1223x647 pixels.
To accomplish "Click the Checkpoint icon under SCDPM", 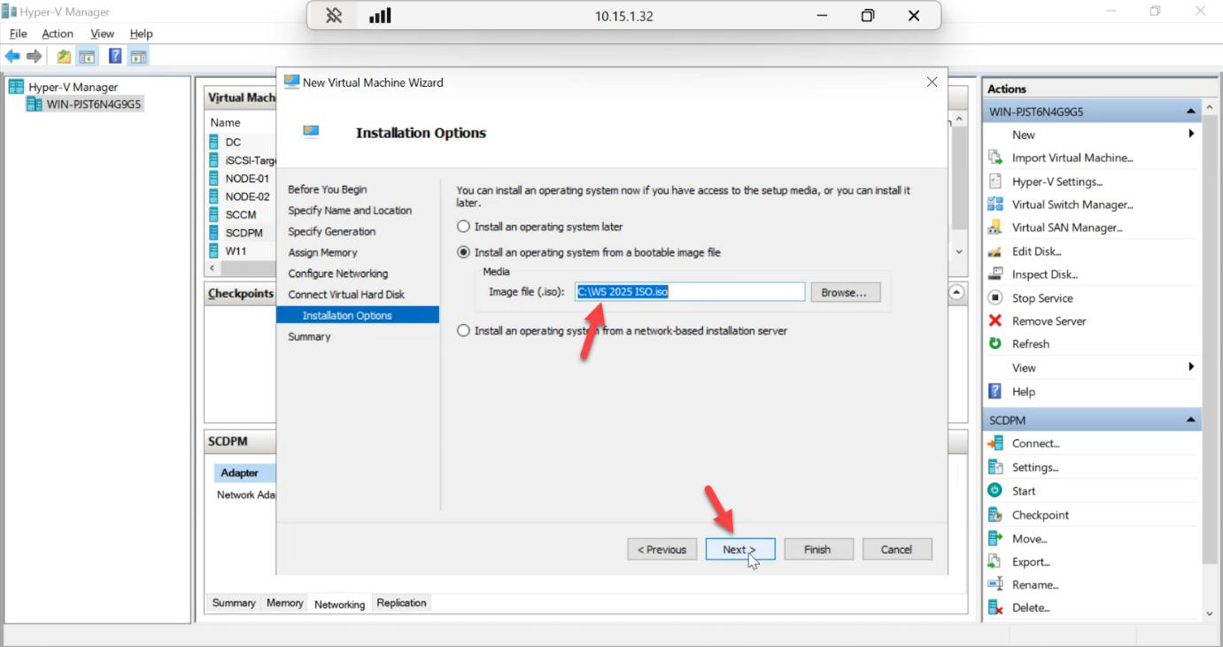I will [x=995, y=515].
